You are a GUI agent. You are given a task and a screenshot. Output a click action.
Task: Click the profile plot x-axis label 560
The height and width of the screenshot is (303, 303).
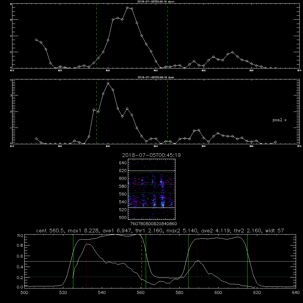coord(141,293)
